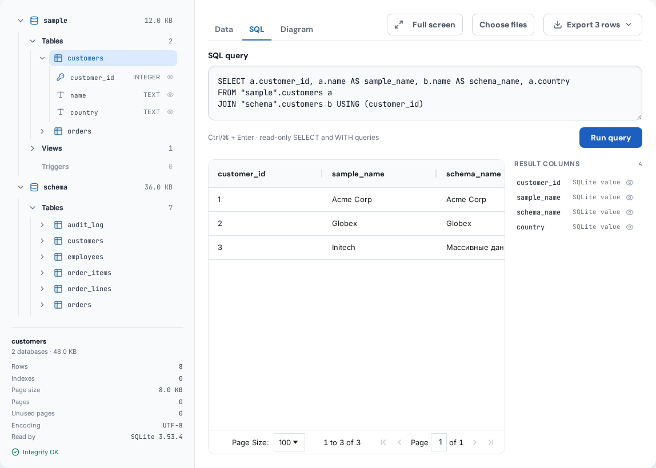656x468 pixels.
Task: Collapse the sample customers table
Action: coord(42,58)
